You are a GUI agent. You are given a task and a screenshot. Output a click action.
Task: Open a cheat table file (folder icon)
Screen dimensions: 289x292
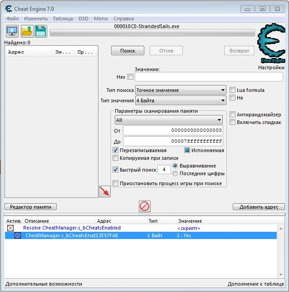(x=27, y=31)
